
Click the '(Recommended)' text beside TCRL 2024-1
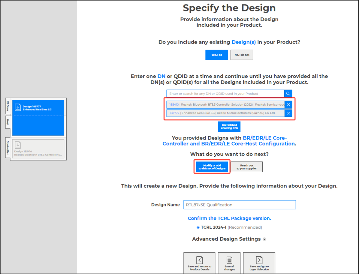[x=245, y=227]
